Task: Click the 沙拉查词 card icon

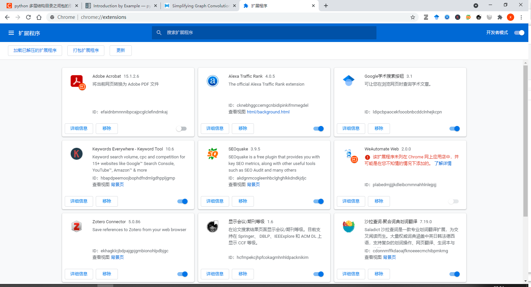Action: (x=349, y=226)
